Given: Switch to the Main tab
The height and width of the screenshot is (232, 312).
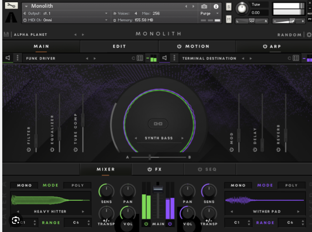Looking at the screenshot, I should (41, 46).
